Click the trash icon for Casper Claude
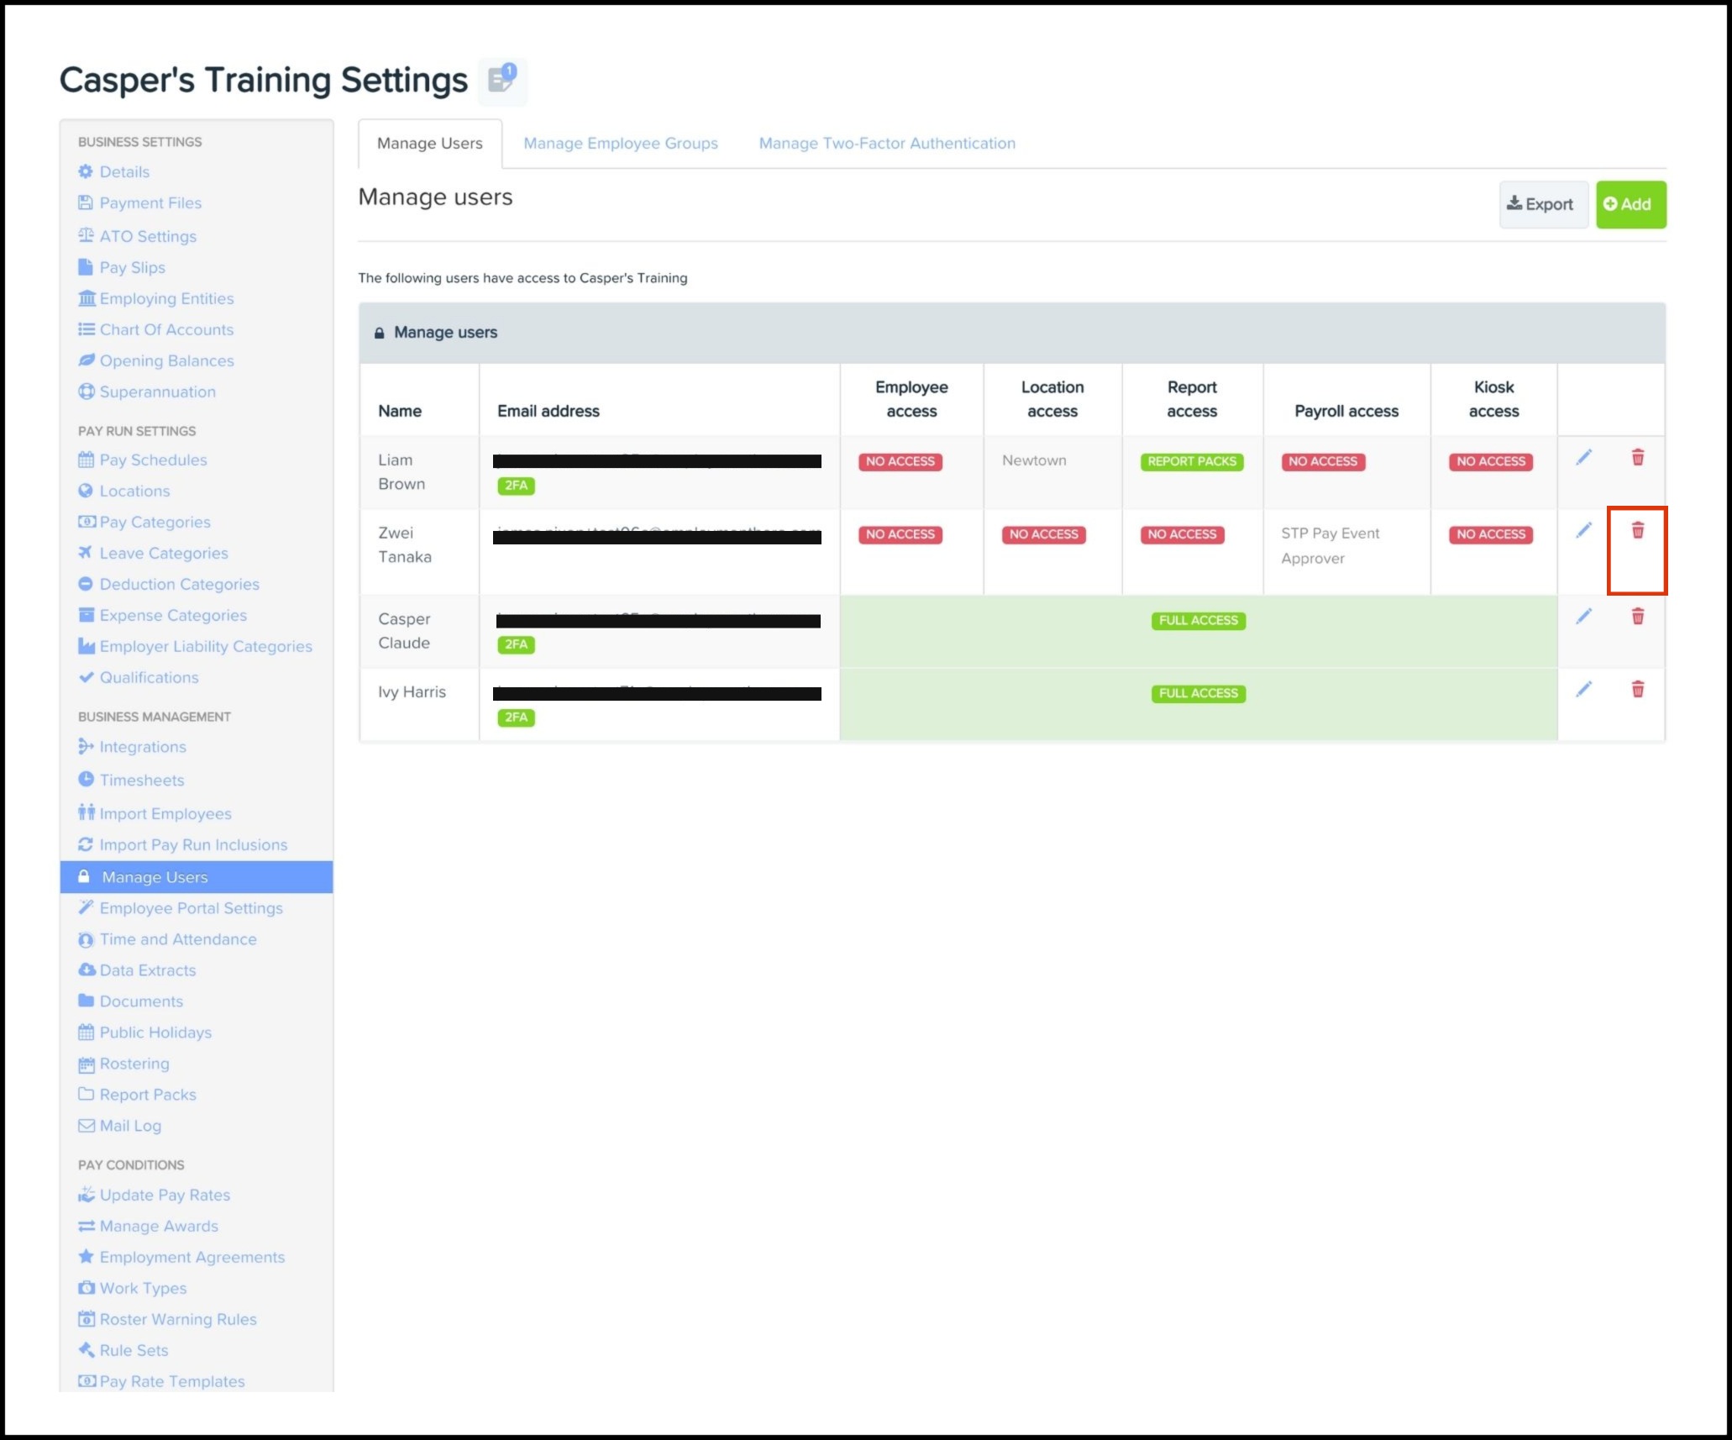Viewport: 1732px width, 1440px height. coord(1637,617)
